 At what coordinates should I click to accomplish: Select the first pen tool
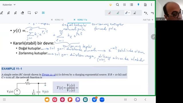[2, 13]
